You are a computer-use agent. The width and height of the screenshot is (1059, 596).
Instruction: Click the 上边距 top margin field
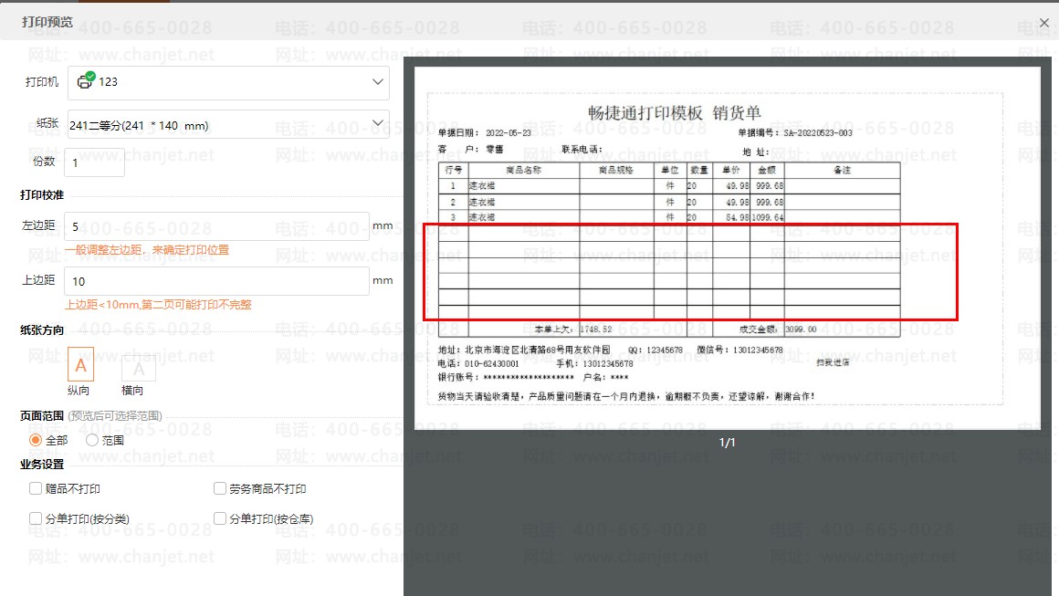coord(216,281)
